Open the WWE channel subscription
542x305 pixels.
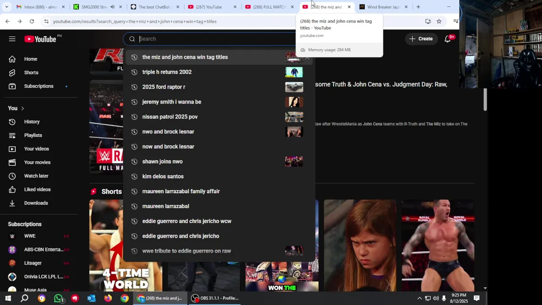click(30, 236)
